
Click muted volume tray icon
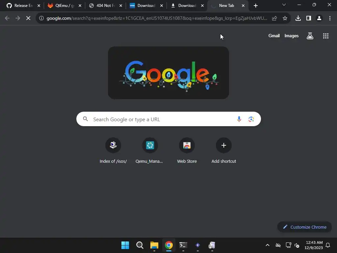pos(297,245)
